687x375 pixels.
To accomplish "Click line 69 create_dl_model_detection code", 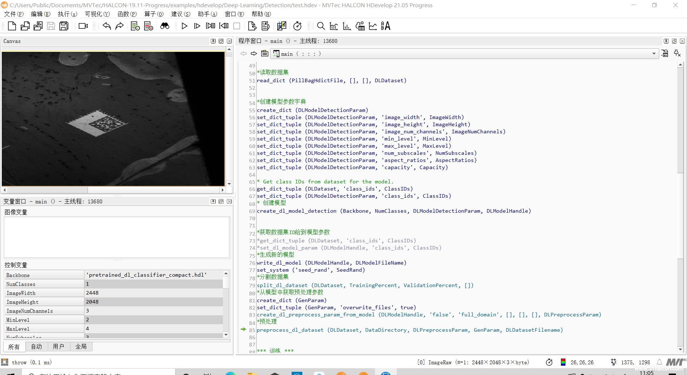I will click(394, 211).
